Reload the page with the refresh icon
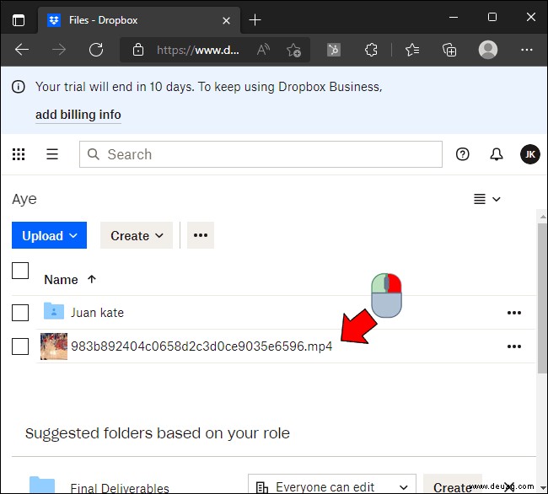The height and width of the screenshot is (494, 548). pos(96,50)
